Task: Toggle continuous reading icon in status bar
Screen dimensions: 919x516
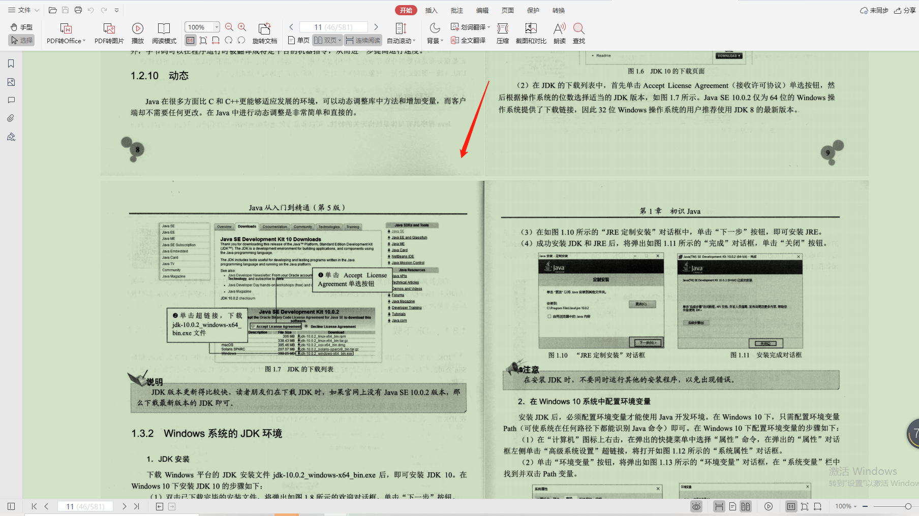Action: point(719,506)
